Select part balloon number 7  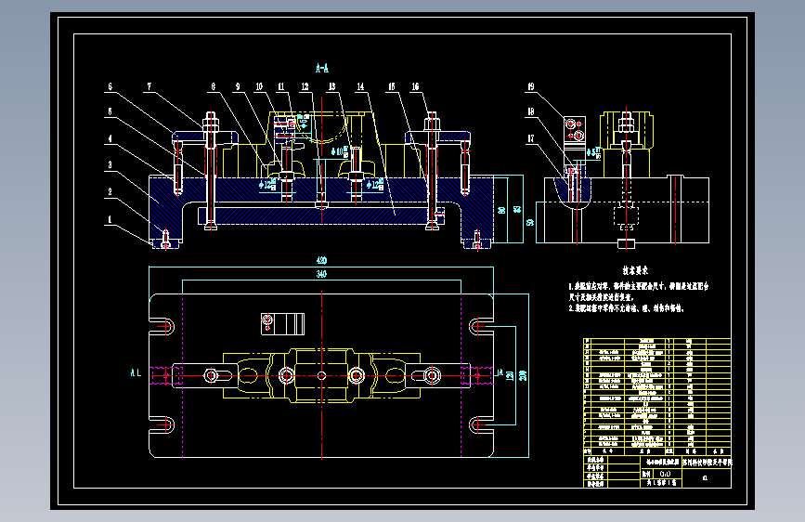click(x=149, y=86)
